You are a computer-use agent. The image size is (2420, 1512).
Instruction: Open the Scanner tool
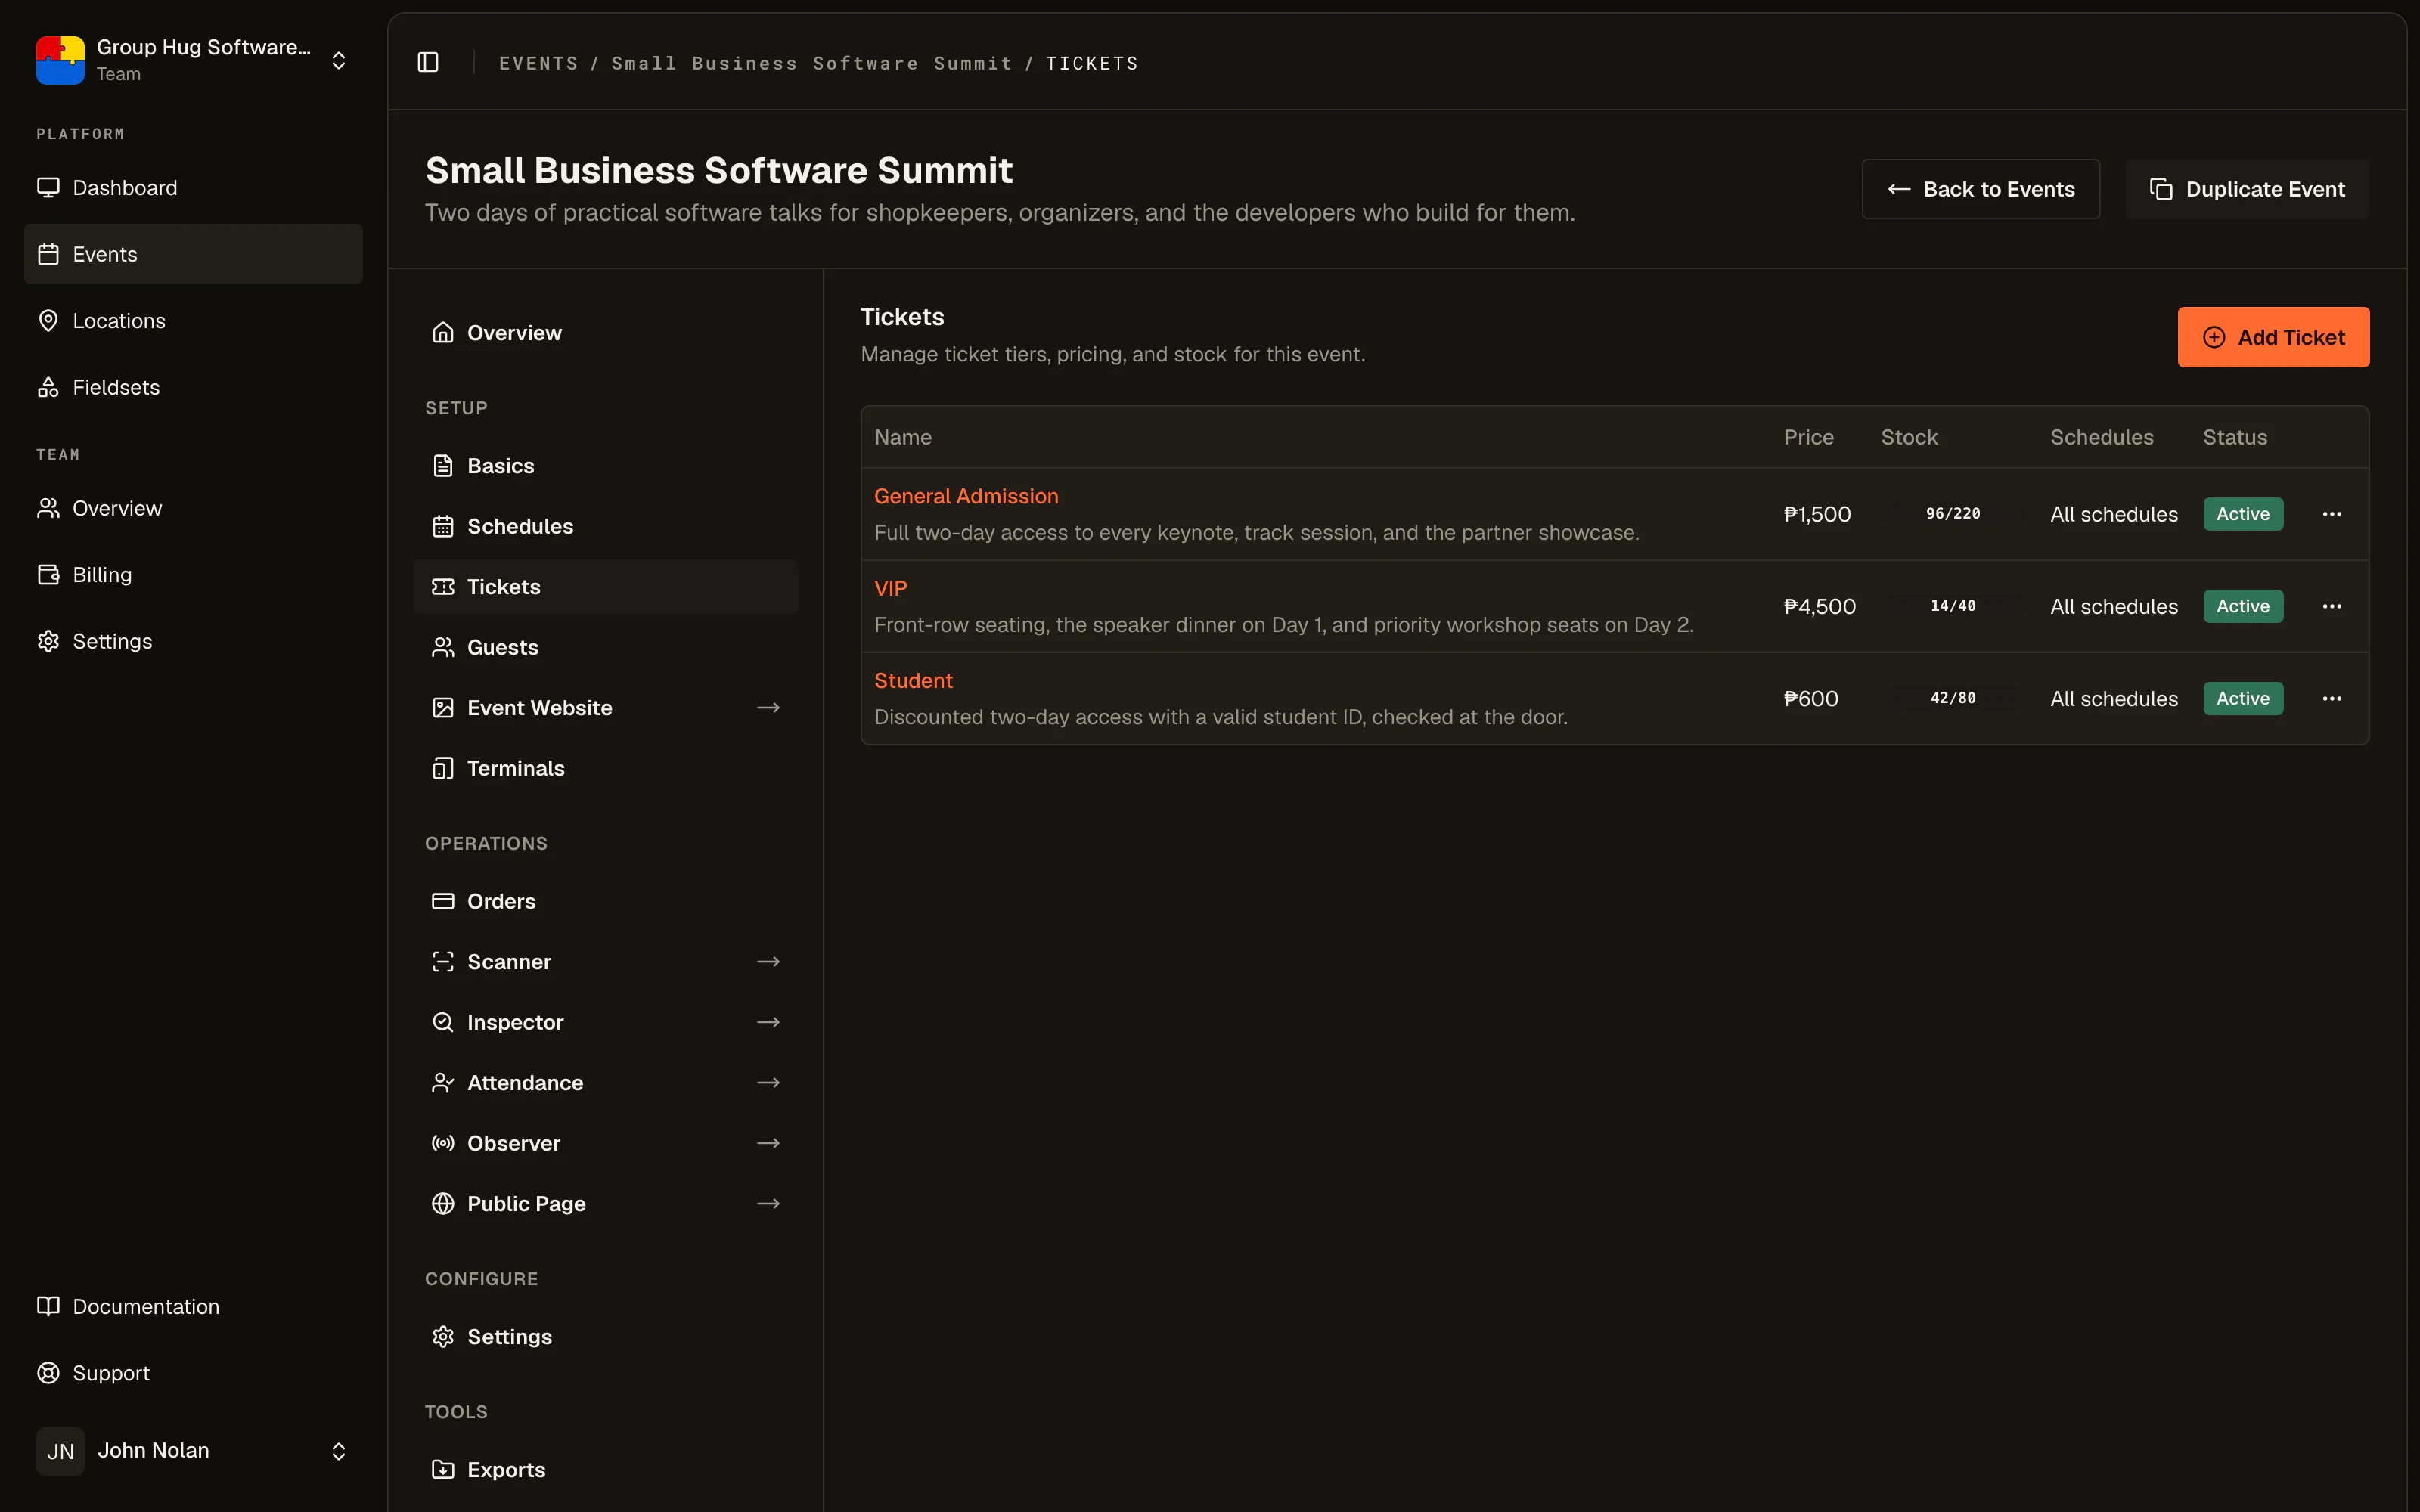pos(605,962)
